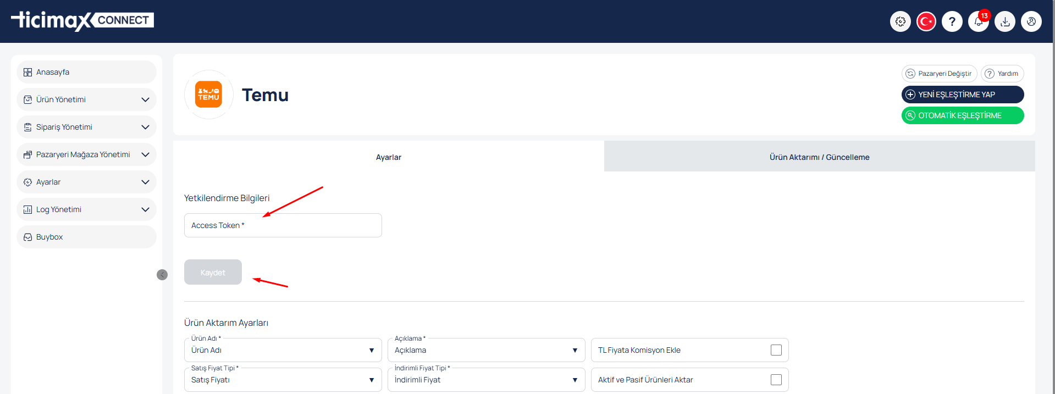Click the Ayarar gear icon in sidebar

[x=27, y=182]
